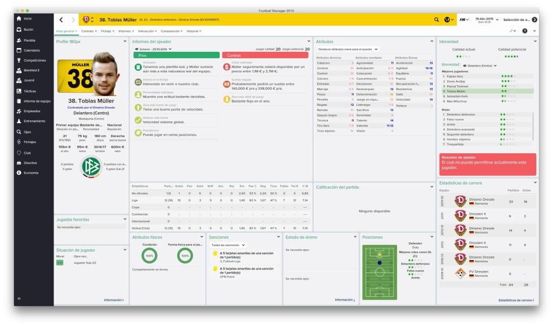The image size is (553, 326).
Task: Open the Informes tab menu
Action: (x=126, y=31)
